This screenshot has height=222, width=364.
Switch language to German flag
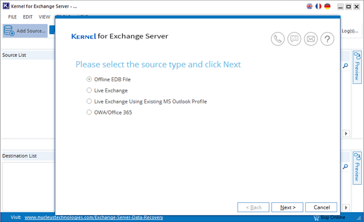pyautogui.click(x=327, y=6)
